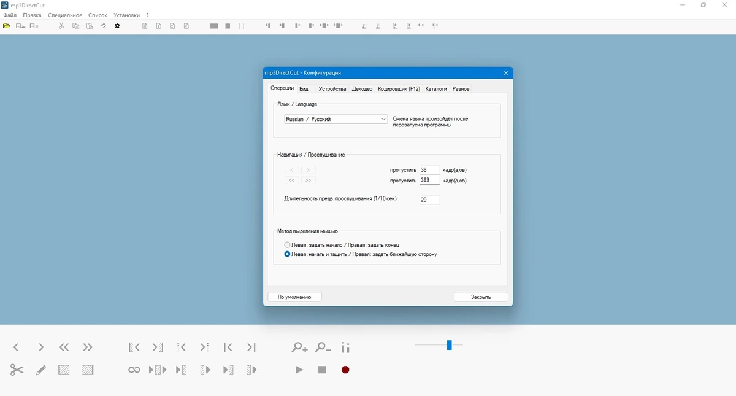Click the red record button
Viewport: 736px width, 396px height.
click(x=345, y=370)
